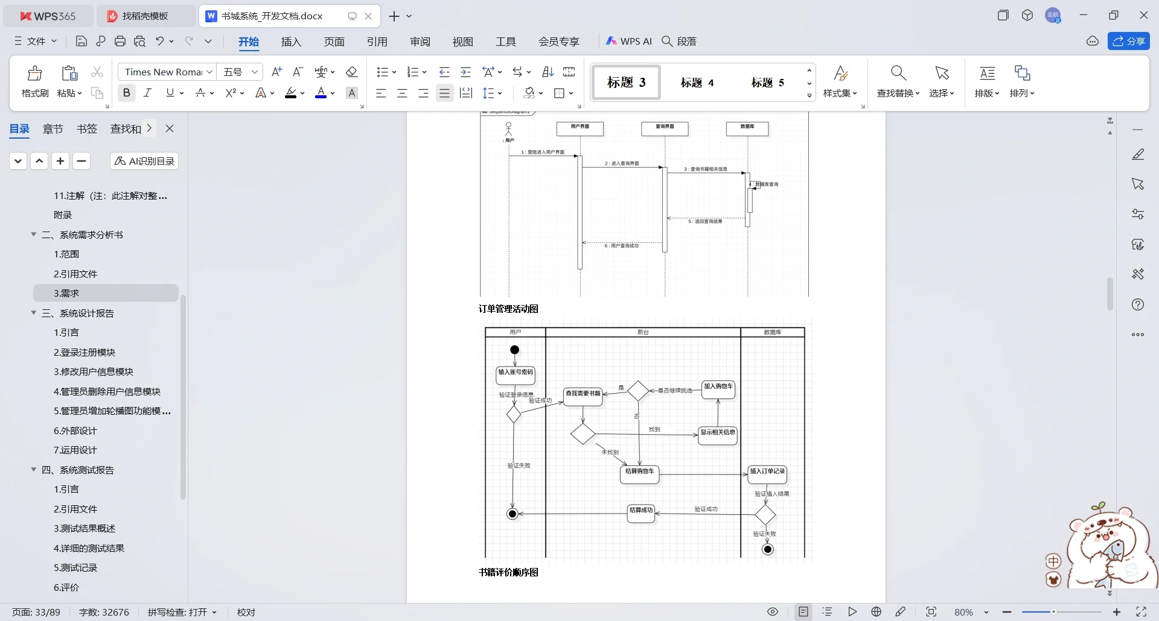Select the Format Painter tool 格式刷
Image resolution: width=1159 pixels, height=621 pixels.
click(x=34, y=80)
